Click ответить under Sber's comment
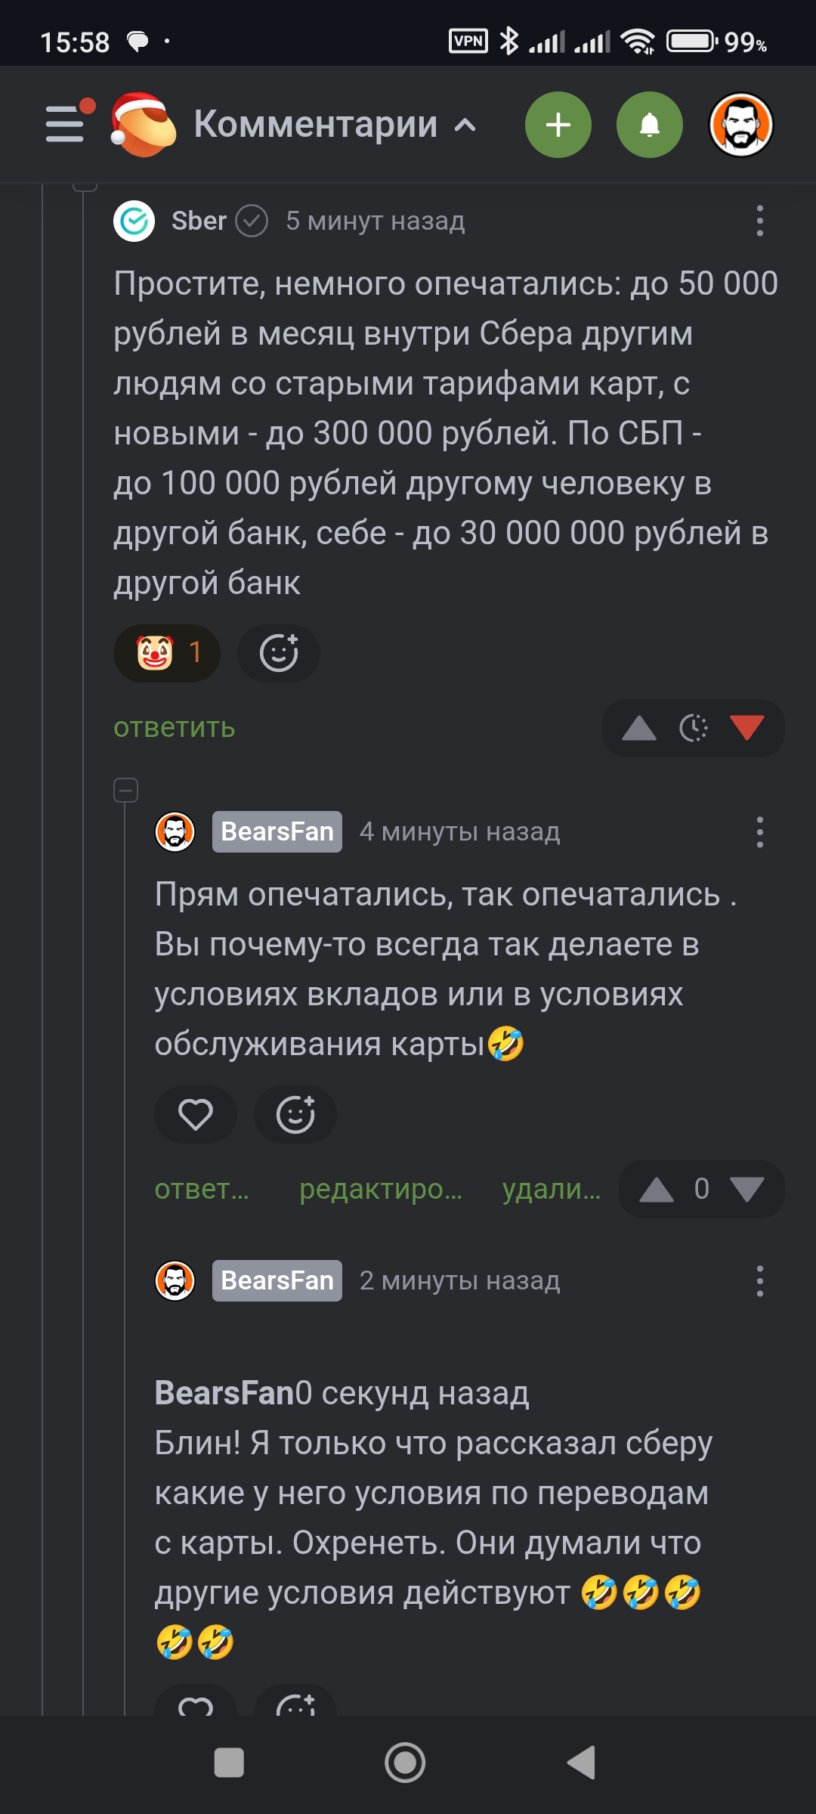The image size is (816, 1814). (175, 728)
